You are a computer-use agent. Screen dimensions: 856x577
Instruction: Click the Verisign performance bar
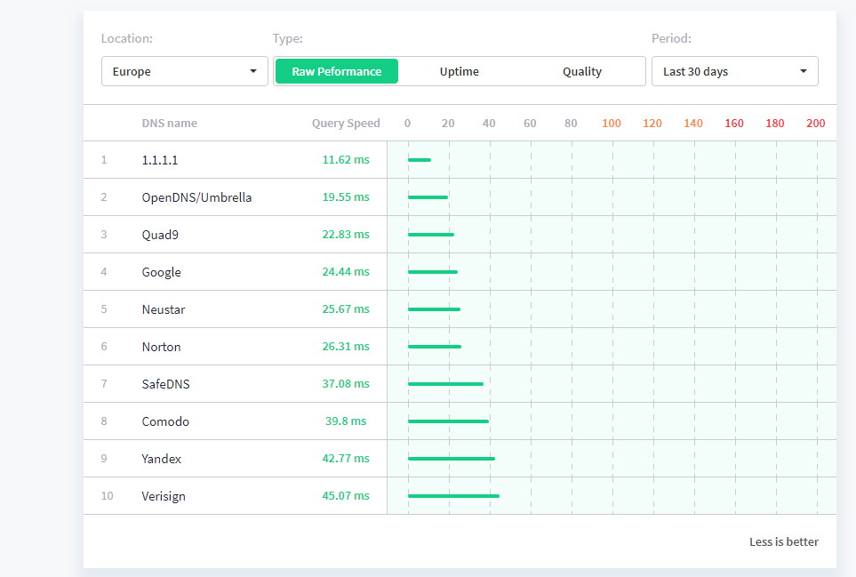[453, 496]
